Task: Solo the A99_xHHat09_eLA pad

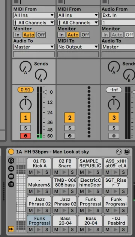Action: pyautogui.click(x=123, y=172)
